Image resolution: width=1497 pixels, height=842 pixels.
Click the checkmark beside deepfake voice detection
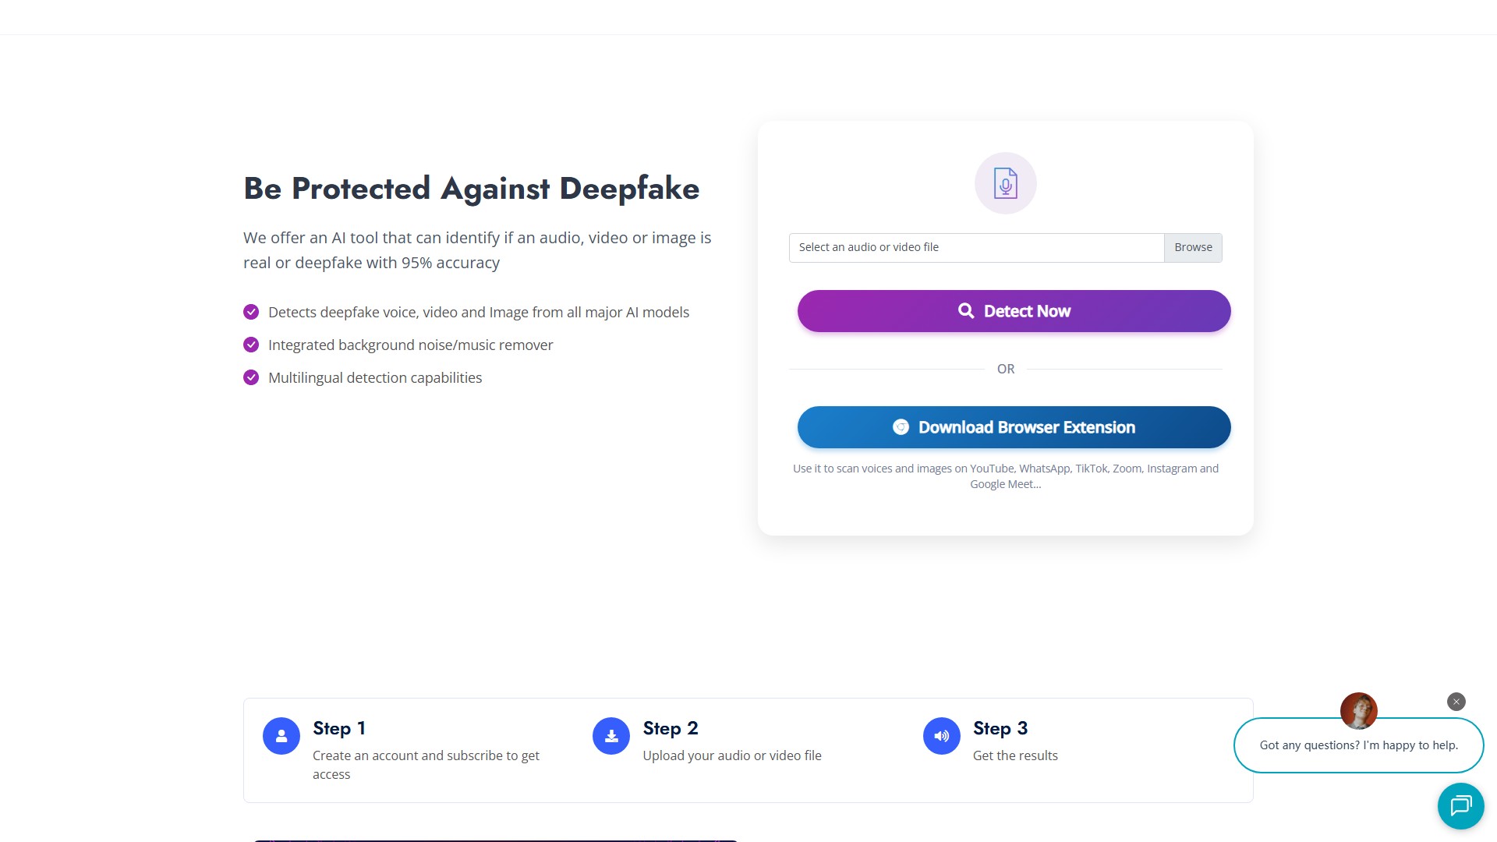click(251, 312)
